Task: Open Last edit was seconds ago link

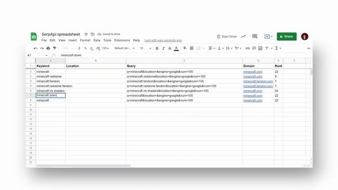Action: (163, 40)
